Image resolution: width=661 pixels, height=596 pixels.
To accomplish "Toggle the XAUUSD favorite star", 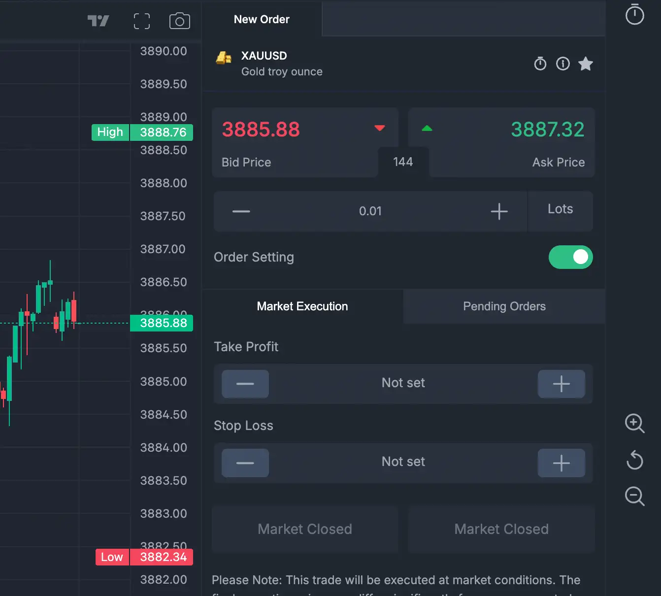I will (x=585, y=64).
